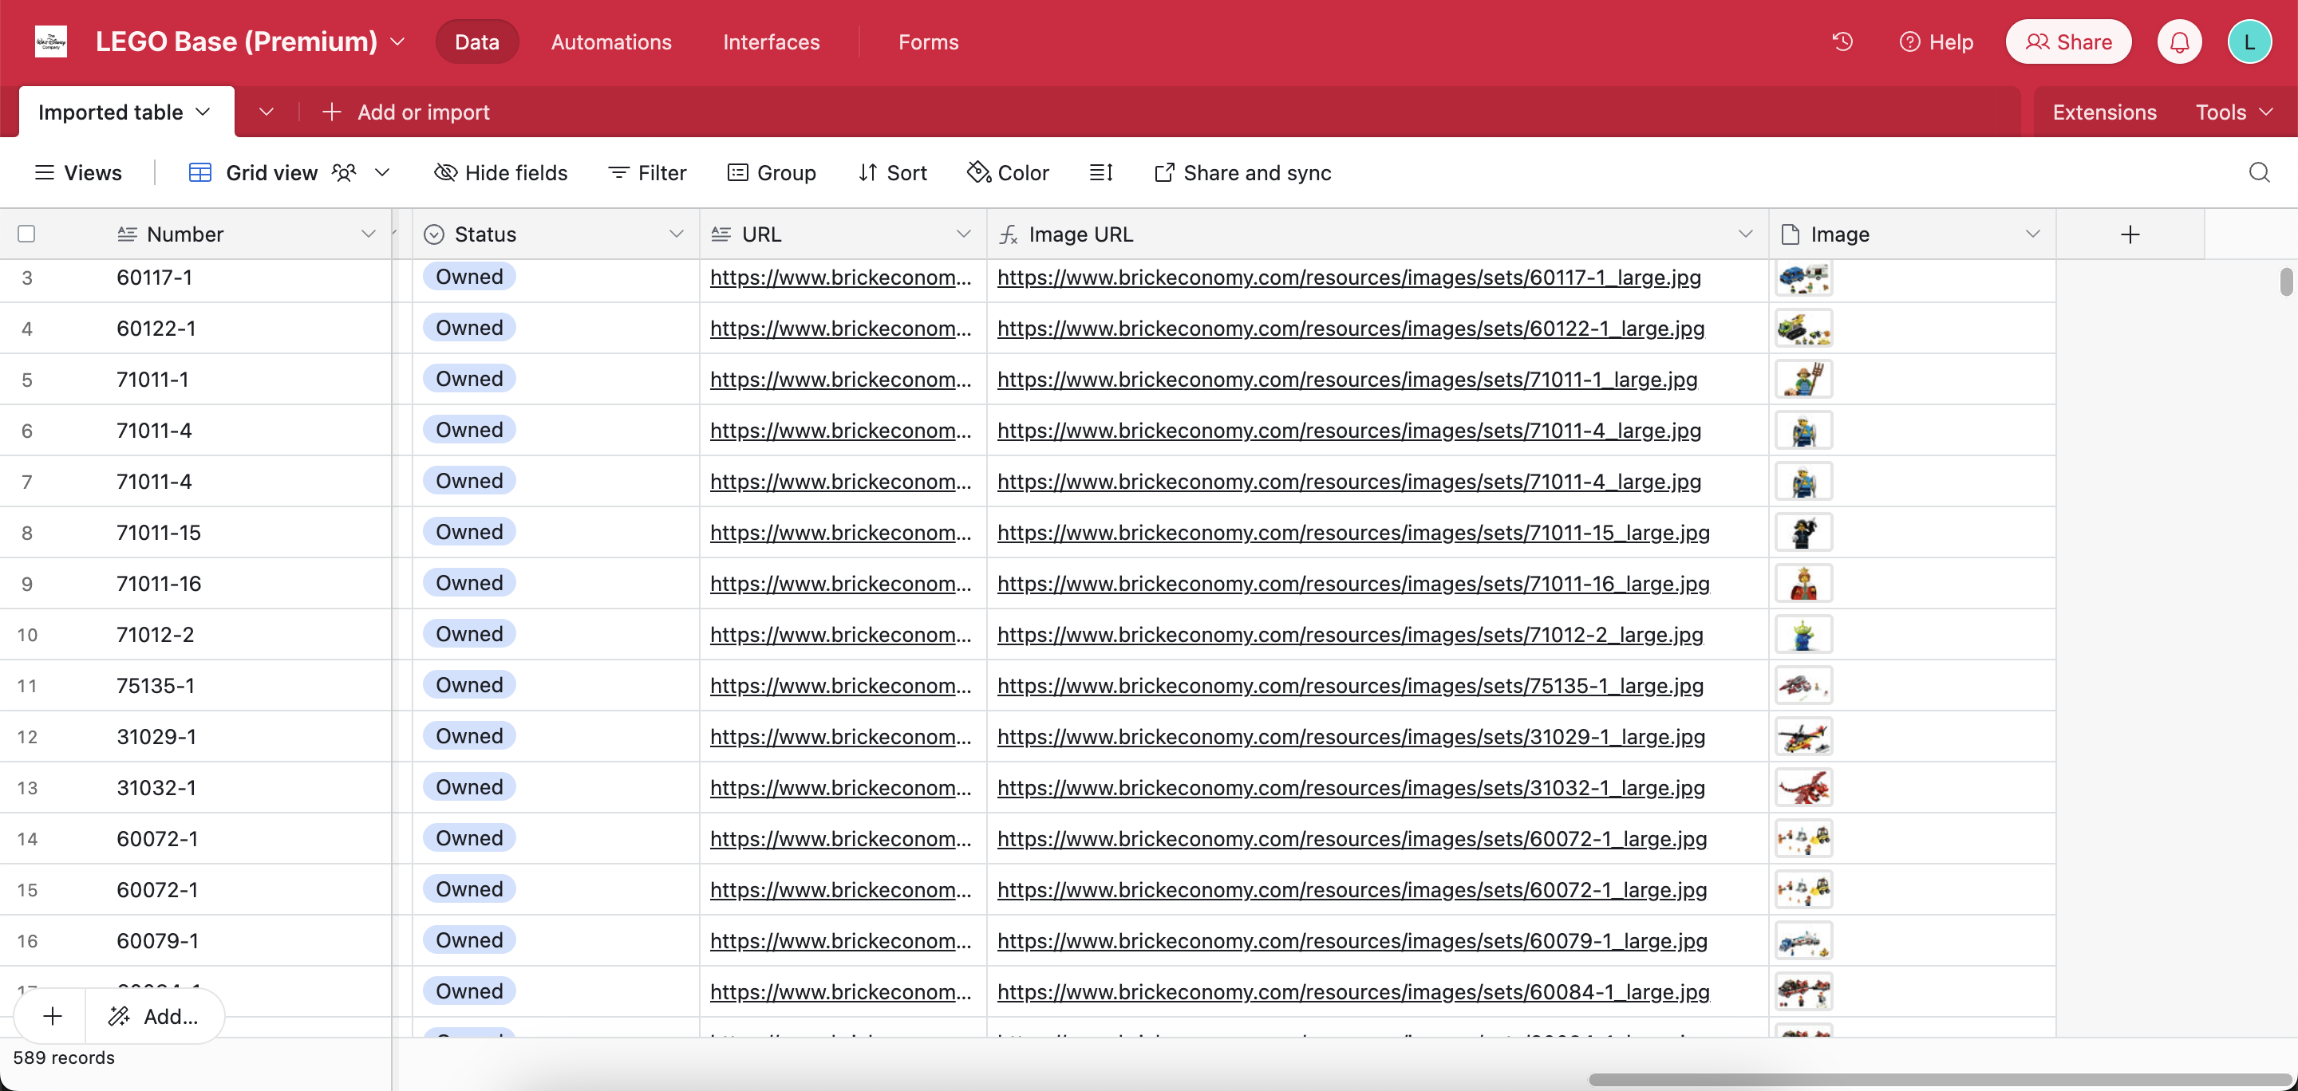Click the add record plus button

53,1016
